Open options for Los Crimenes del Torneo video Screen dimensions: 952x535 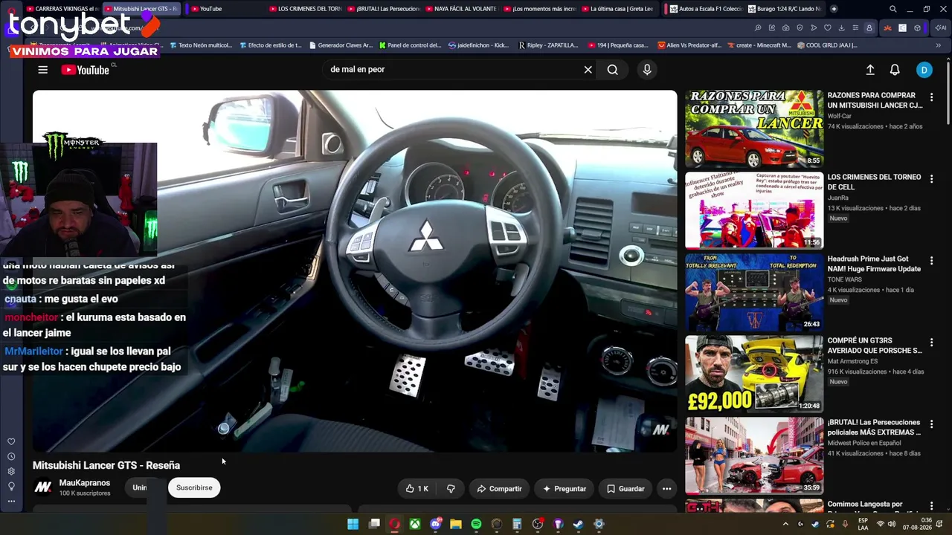click(x=931, y=179)
